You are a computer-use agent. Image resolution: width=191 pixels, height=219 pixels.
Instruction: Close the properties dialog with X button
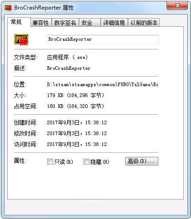pos(177,6)
